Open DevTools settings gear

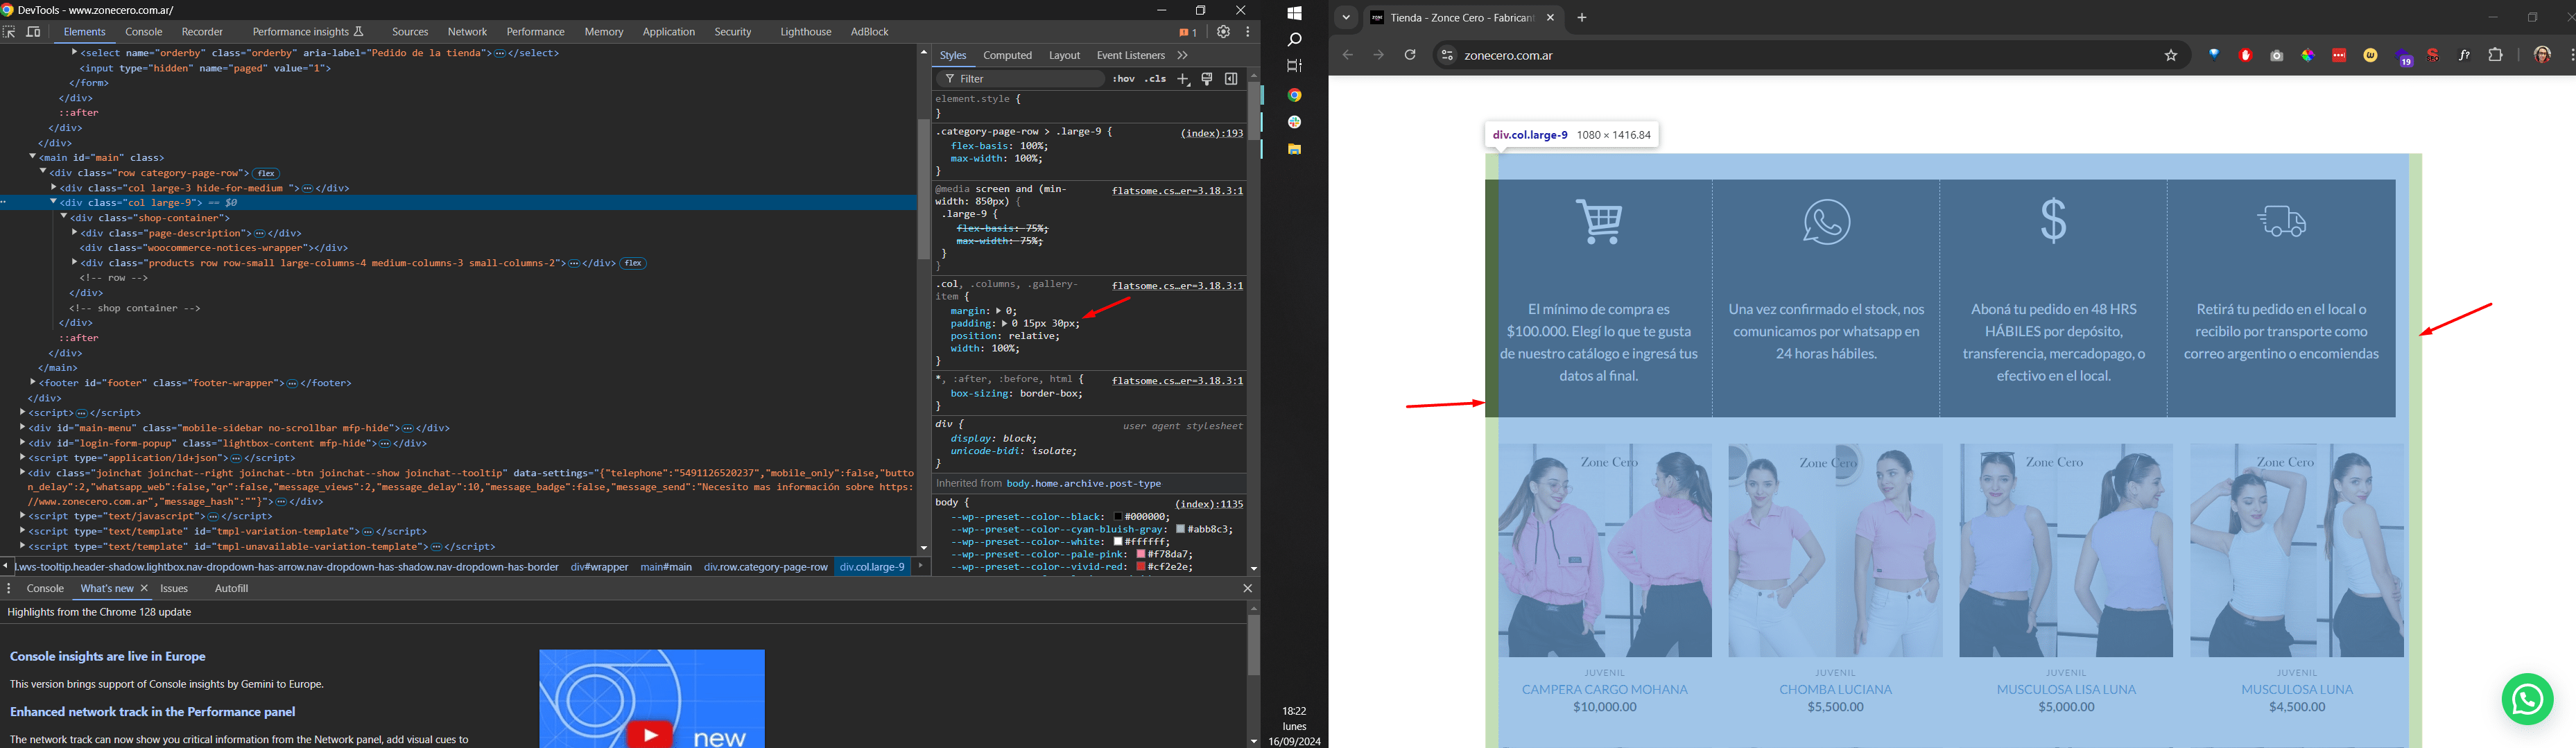[x=1224, y=32]
